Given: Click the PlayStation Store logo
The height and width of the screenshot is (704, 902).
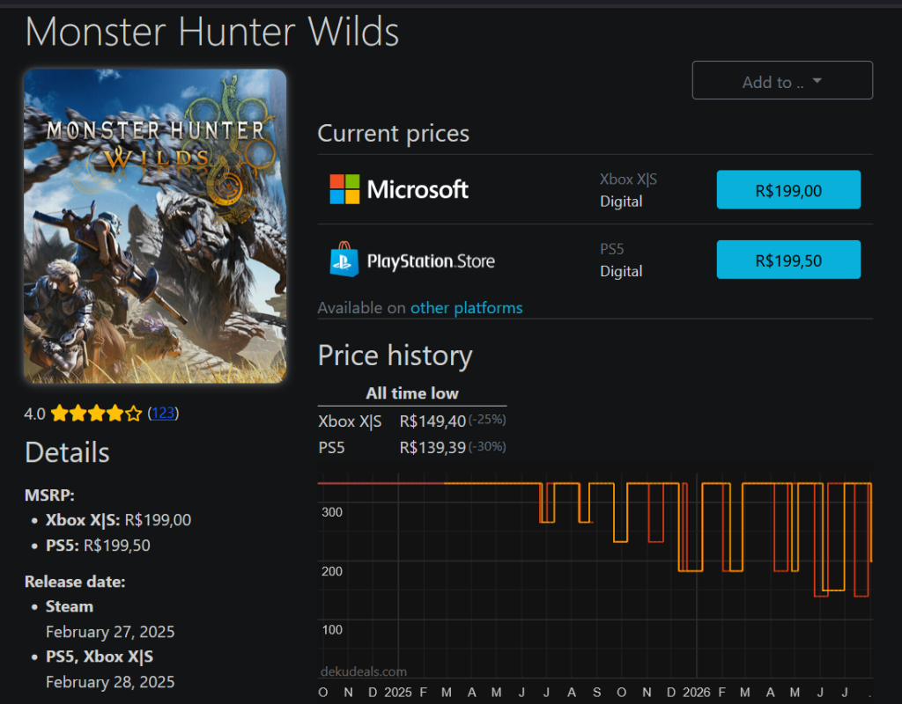Looking at the screenshot, I should tap(412, 260).
